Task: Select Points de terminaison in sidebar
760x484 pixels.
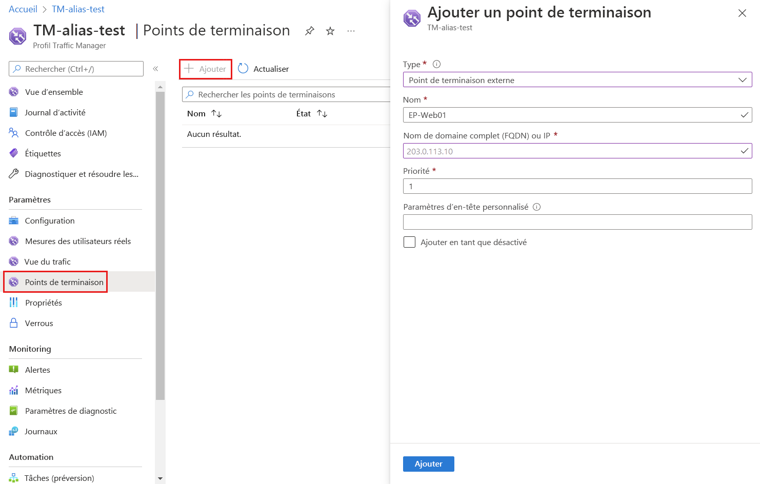Action: pyautogui.click(x=64, y=283)
